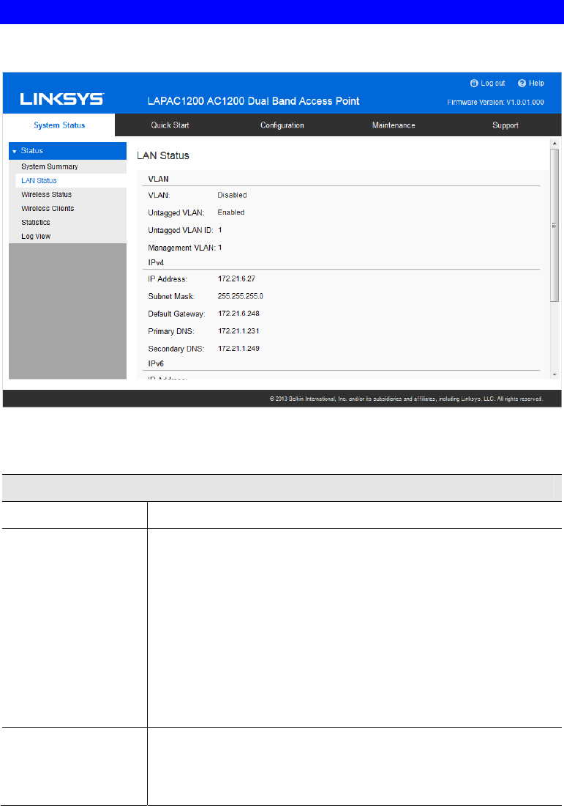The width and height of the screenshot is (564, 806).
Task: Click the VLAN Disabled value
Action: coord(232,195)
